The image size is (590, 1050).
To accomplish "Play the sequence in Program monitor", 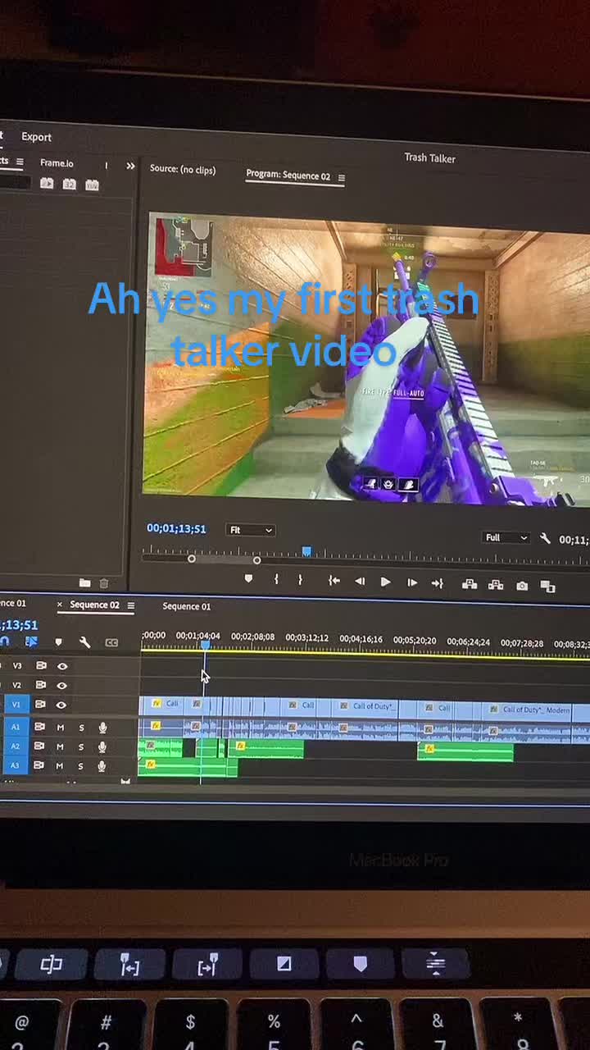I will pos(385,582).
